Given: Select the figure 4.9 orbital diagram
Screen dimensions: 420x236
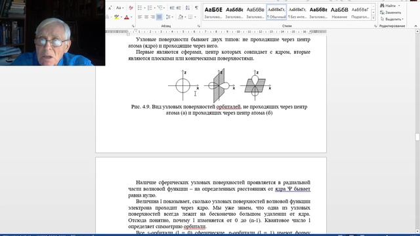Looking at the screenshot, I should (x=219, y=85).
